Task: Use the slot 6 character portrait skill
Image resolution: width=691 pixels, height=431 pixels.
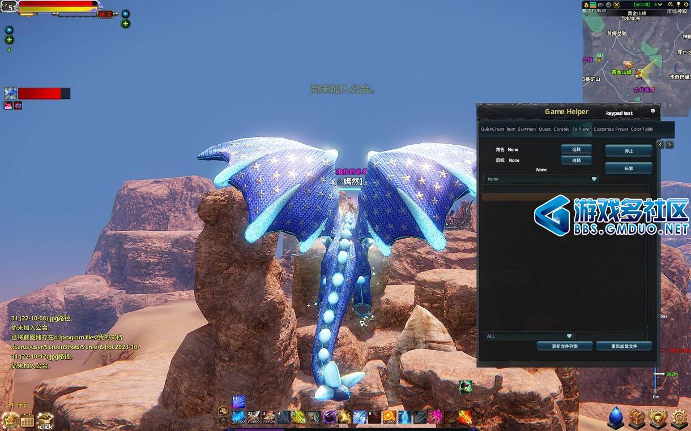Action: tap(314, 417)
